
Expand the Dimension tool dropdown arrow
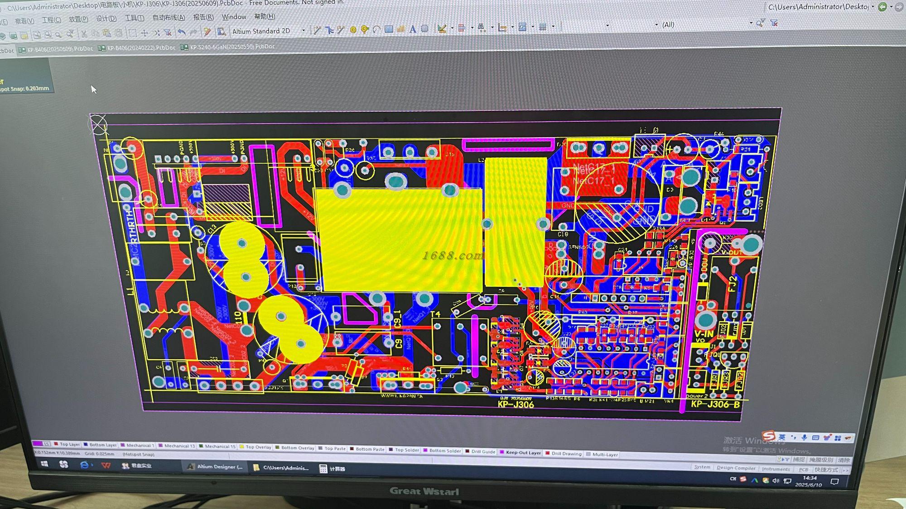coord(512,27)
